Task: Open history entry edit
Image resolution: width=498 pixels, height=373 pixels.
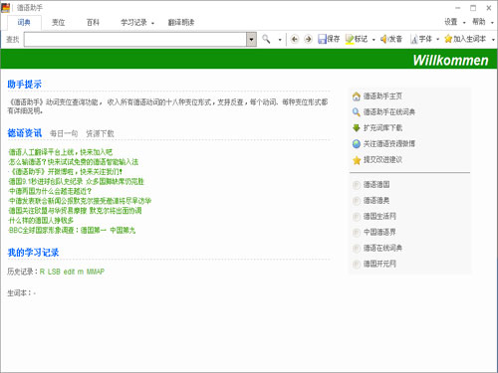Action: coord(69,272)
